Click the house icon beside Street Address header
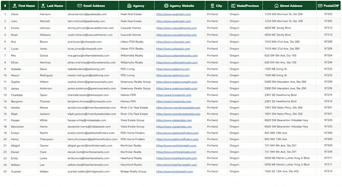Viewport: 342px width, 187px height. tap(276, 6)
